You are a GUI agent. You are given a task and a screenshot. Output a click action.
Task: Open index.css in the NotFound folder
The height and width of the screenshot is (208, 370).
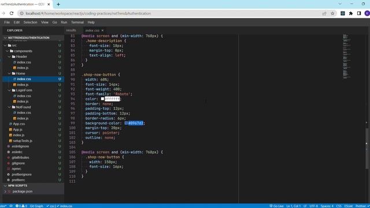click(x=24, y=113)
